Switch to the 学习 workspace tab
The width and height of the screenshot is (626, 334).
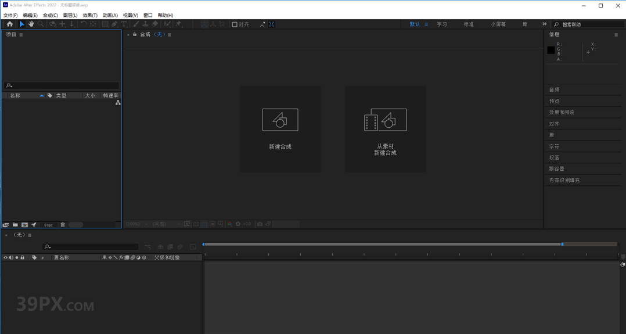coord(441,24)
